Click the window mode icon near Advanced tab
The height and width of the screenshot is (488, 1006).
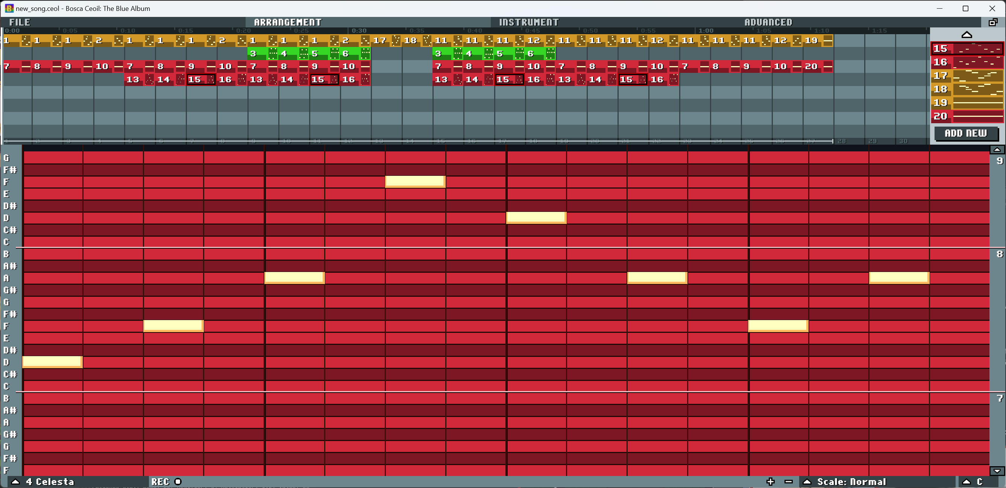click(993, 22)
